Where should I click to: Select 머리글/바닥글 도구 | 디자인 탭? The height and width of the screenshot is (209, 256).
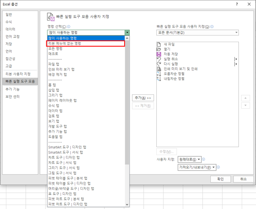point(86,188)
